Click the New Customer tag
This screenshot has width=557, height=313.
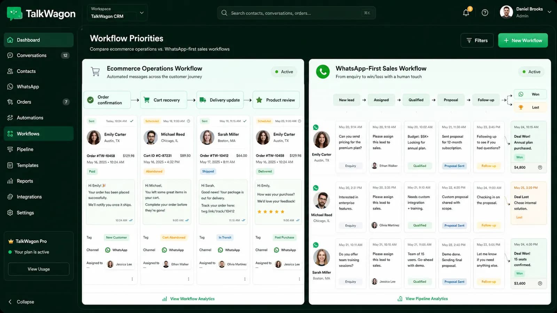coord(116,238)
